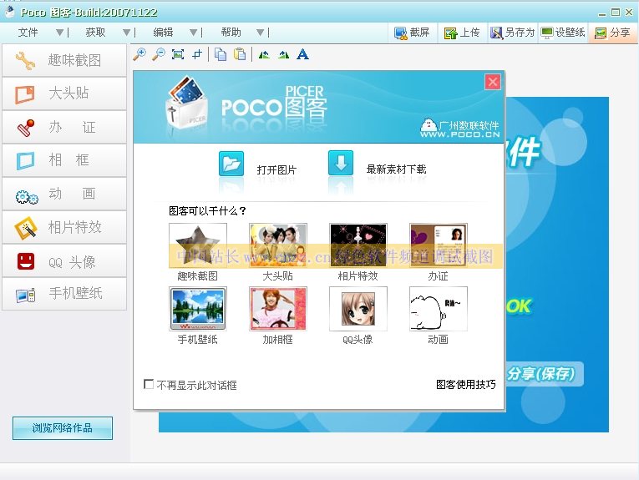Screen dimensions: 639x480
Task: Click the 分享 share toolbar button
Action: point(612,33)
